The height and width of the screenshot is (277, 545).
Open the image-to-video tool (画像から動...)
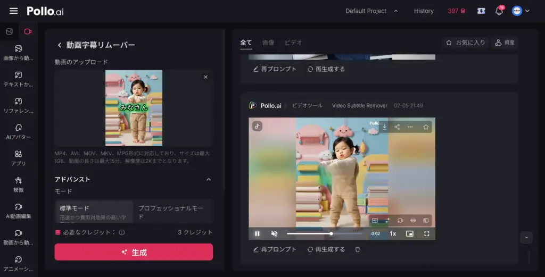pos(19,53)
